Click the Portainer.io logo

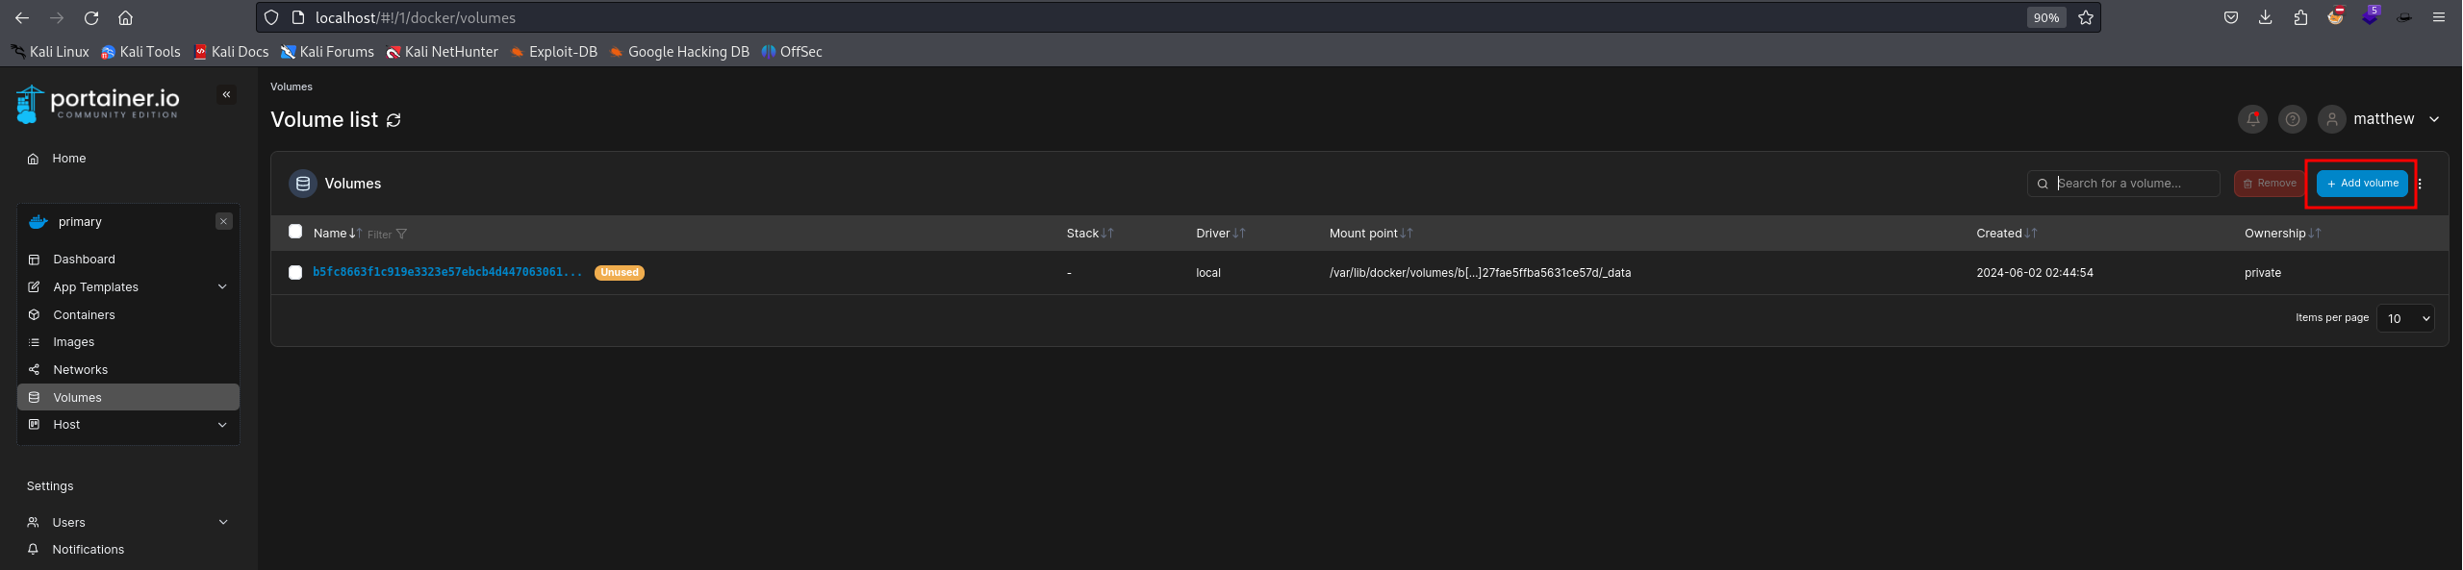click(x=98, y=103)
